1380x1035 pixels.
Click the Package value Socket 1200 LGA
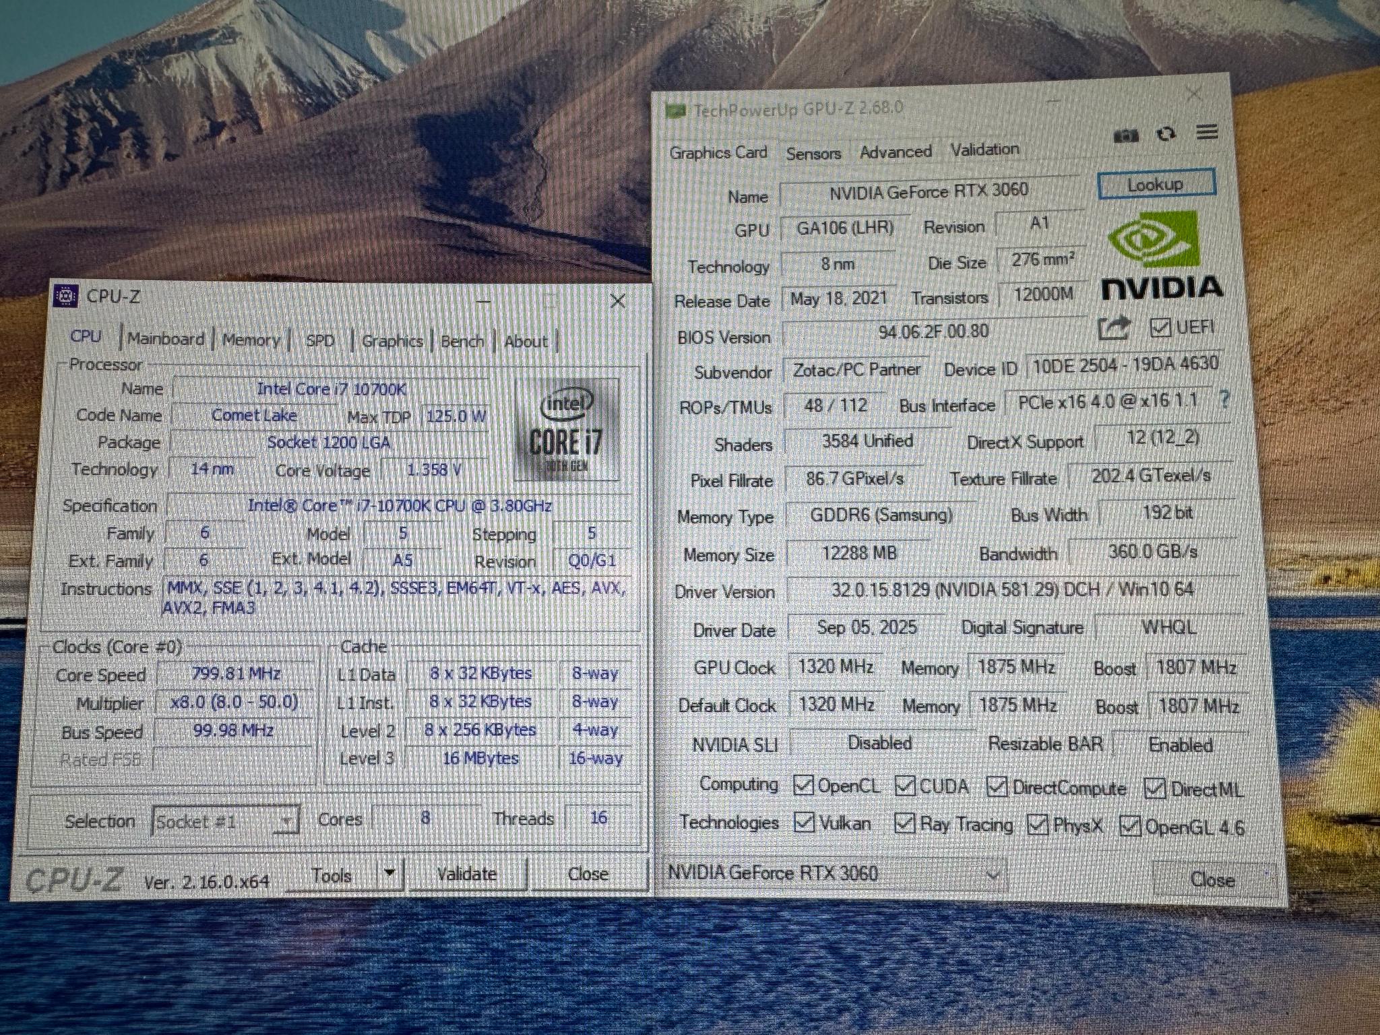point(329,442)
